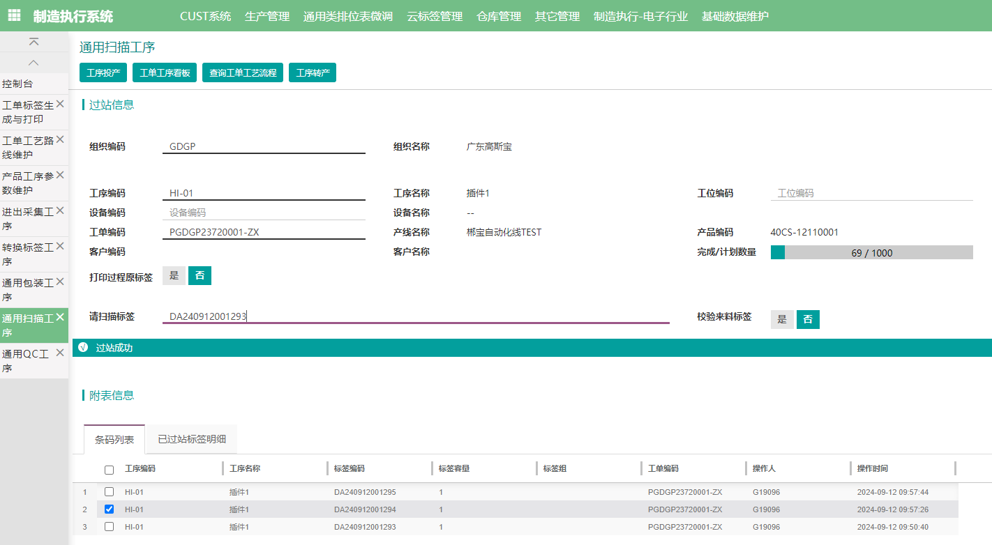This screenshot has height=545, width=992.
Task: Tick checkbox for label DA240912001295 row
Action: [x=109, y=492]
